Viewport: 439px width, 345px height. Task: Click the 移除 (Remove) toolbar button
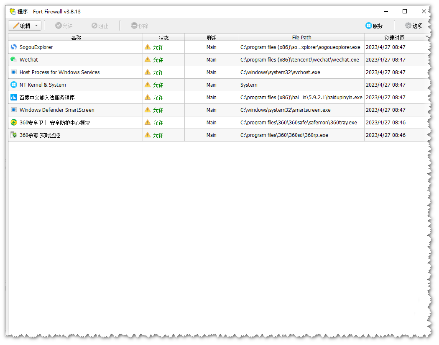click(140, 26)
